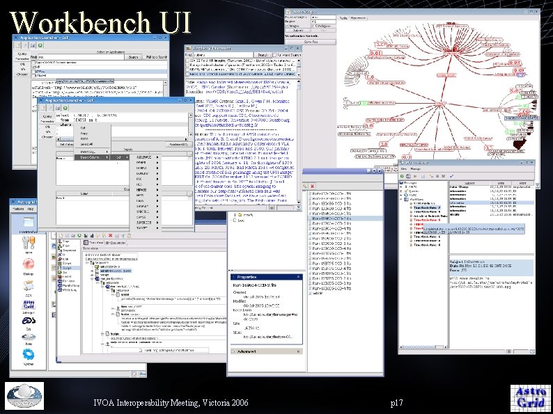Click vertical scrollbar in Registry Browser details
The height and width of the screenshot is (414, 553).
pos(298,142)
